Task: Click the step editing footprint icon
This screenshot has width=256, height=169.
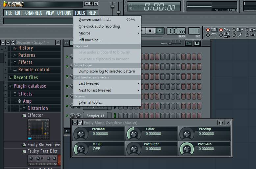Action: point(240,35)
